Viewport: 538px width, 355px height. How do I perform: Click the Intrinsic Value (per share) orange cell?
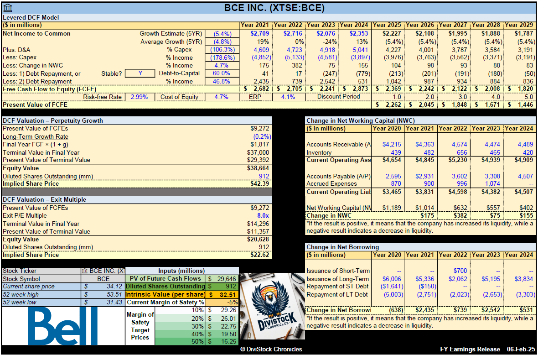tap(222, 295)
